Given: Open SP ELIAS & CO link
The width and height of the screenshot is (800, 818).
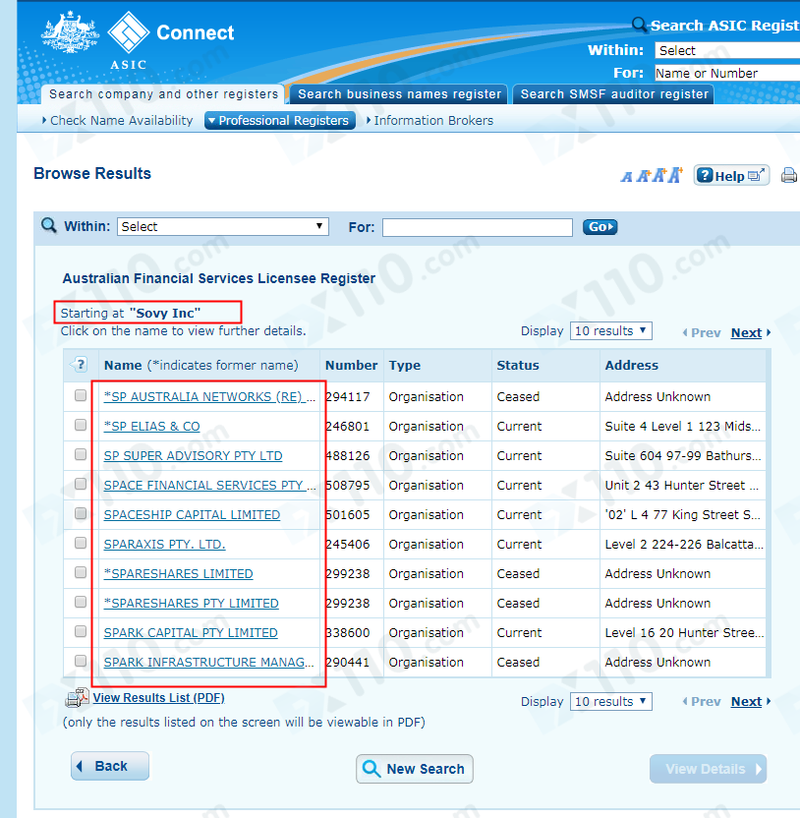Looking at the screenshot, I should [151, 427].
